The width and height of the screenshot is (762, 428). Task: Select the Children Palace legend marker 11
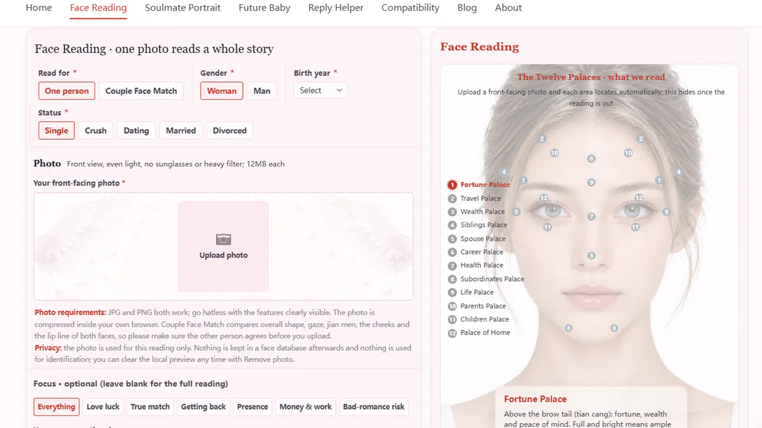452,319
